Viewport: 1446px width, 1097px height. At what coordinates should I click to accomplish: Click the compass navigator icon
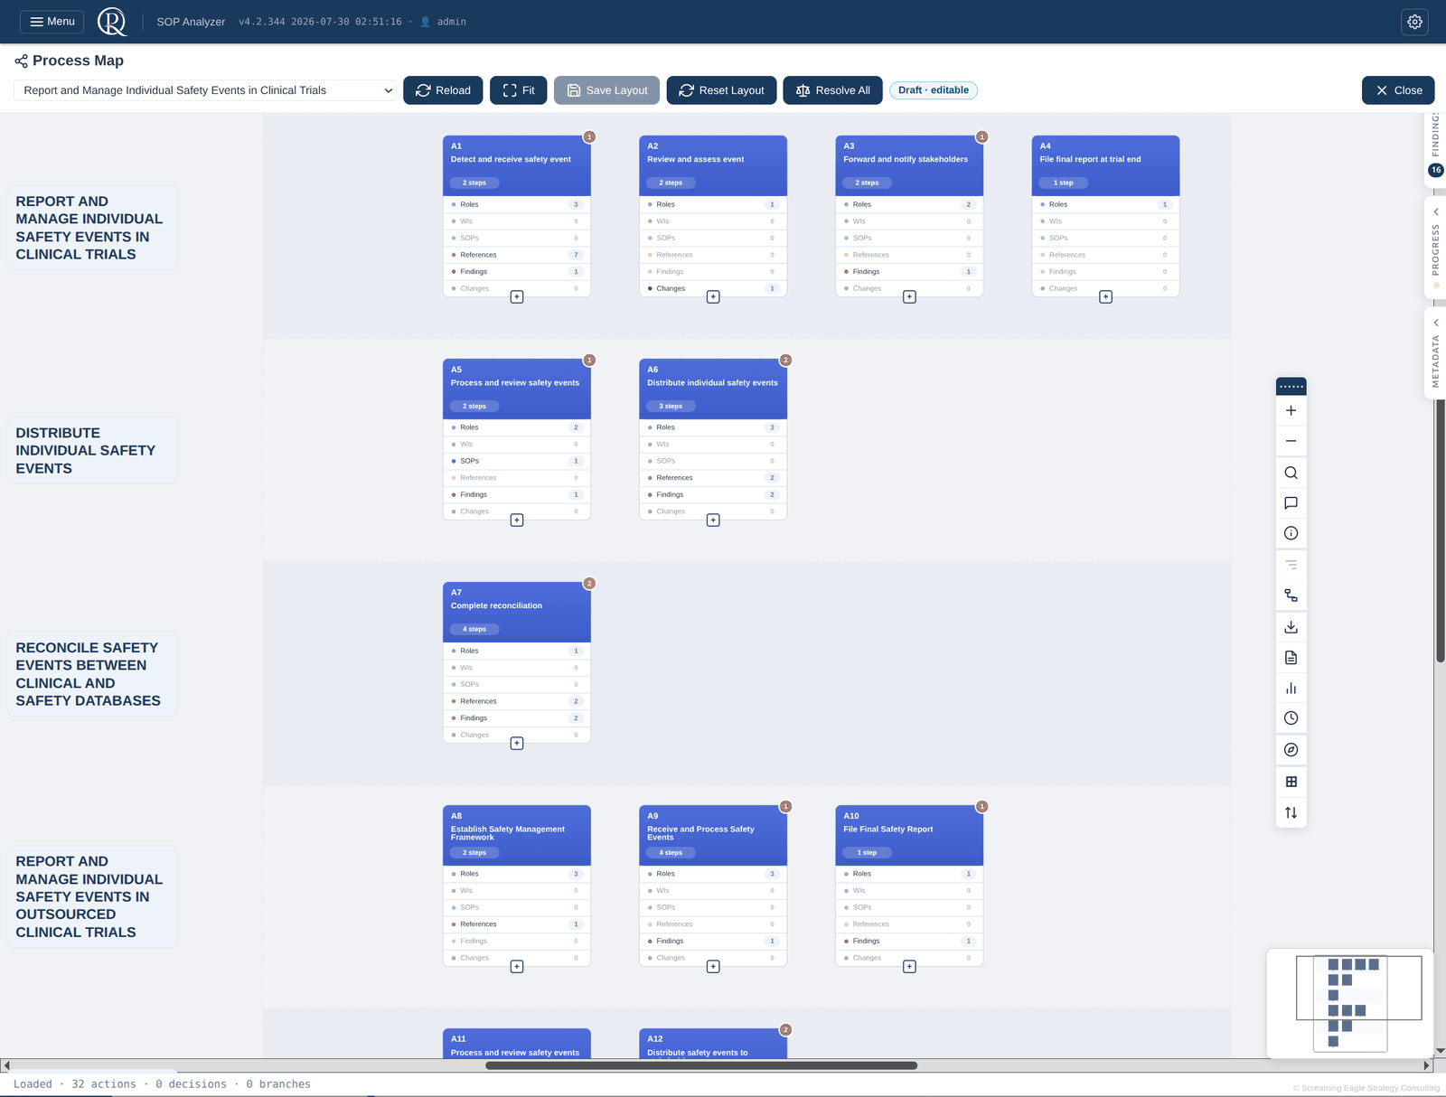(1291, 750)
